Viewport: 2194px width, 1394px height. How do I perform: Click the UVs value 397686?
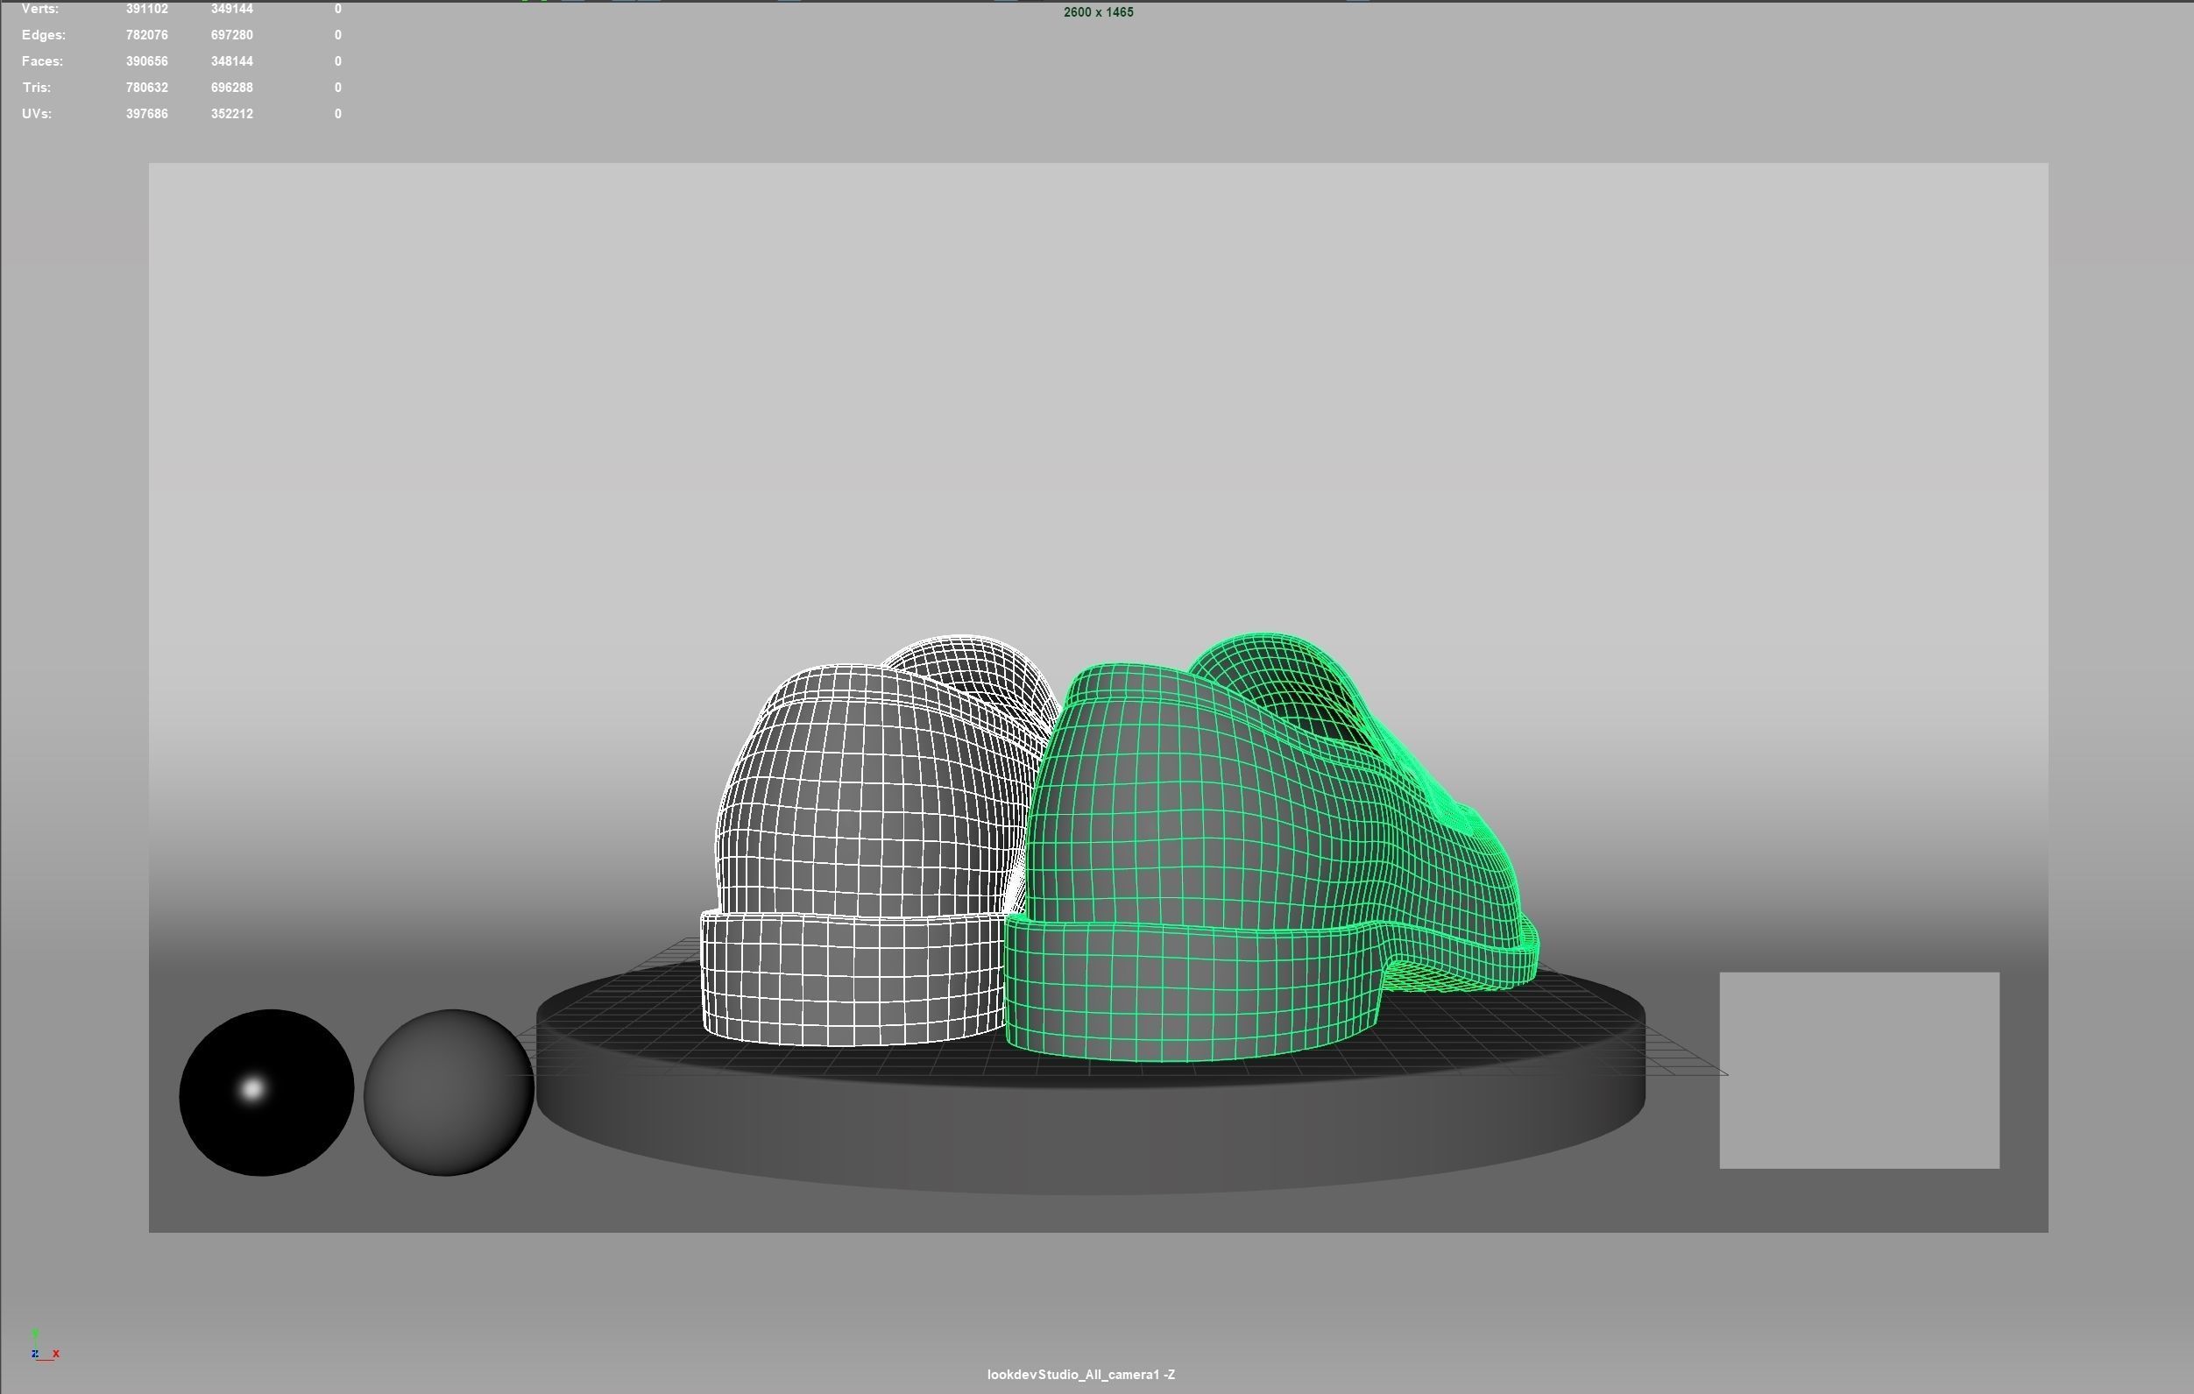pos(146,114)
